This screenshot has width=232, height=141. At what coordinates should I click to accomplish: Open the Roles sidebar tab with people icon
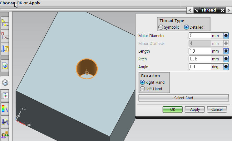coord(5,135)
